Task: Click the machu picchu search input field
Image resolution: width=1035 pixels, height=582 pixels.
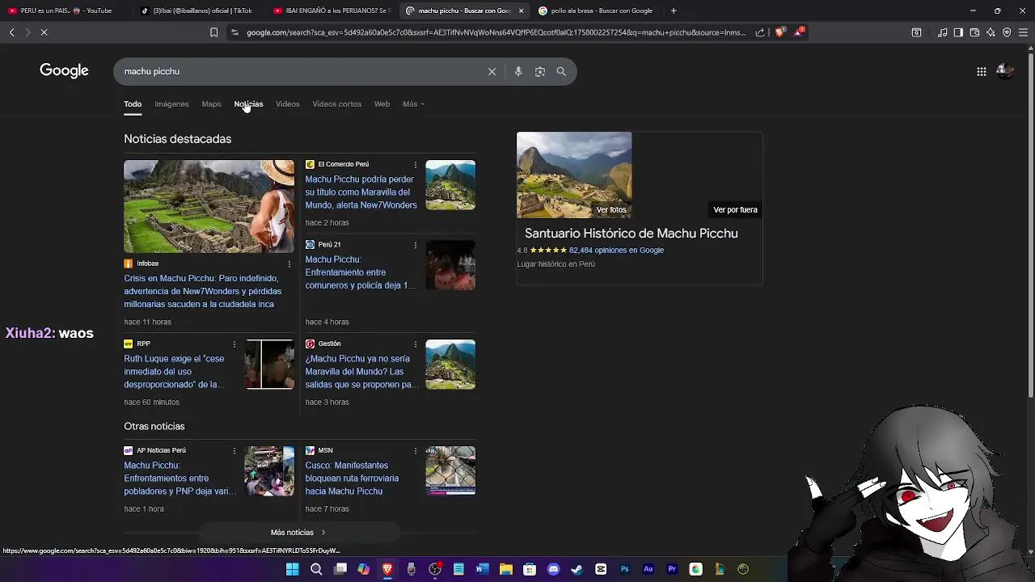Action: coord(299,71)
